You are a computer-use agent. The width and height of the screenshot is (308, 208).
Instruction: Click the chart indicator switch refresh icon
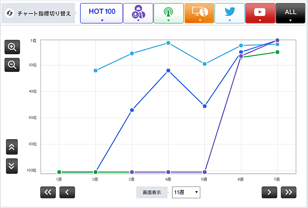point(9,13)
